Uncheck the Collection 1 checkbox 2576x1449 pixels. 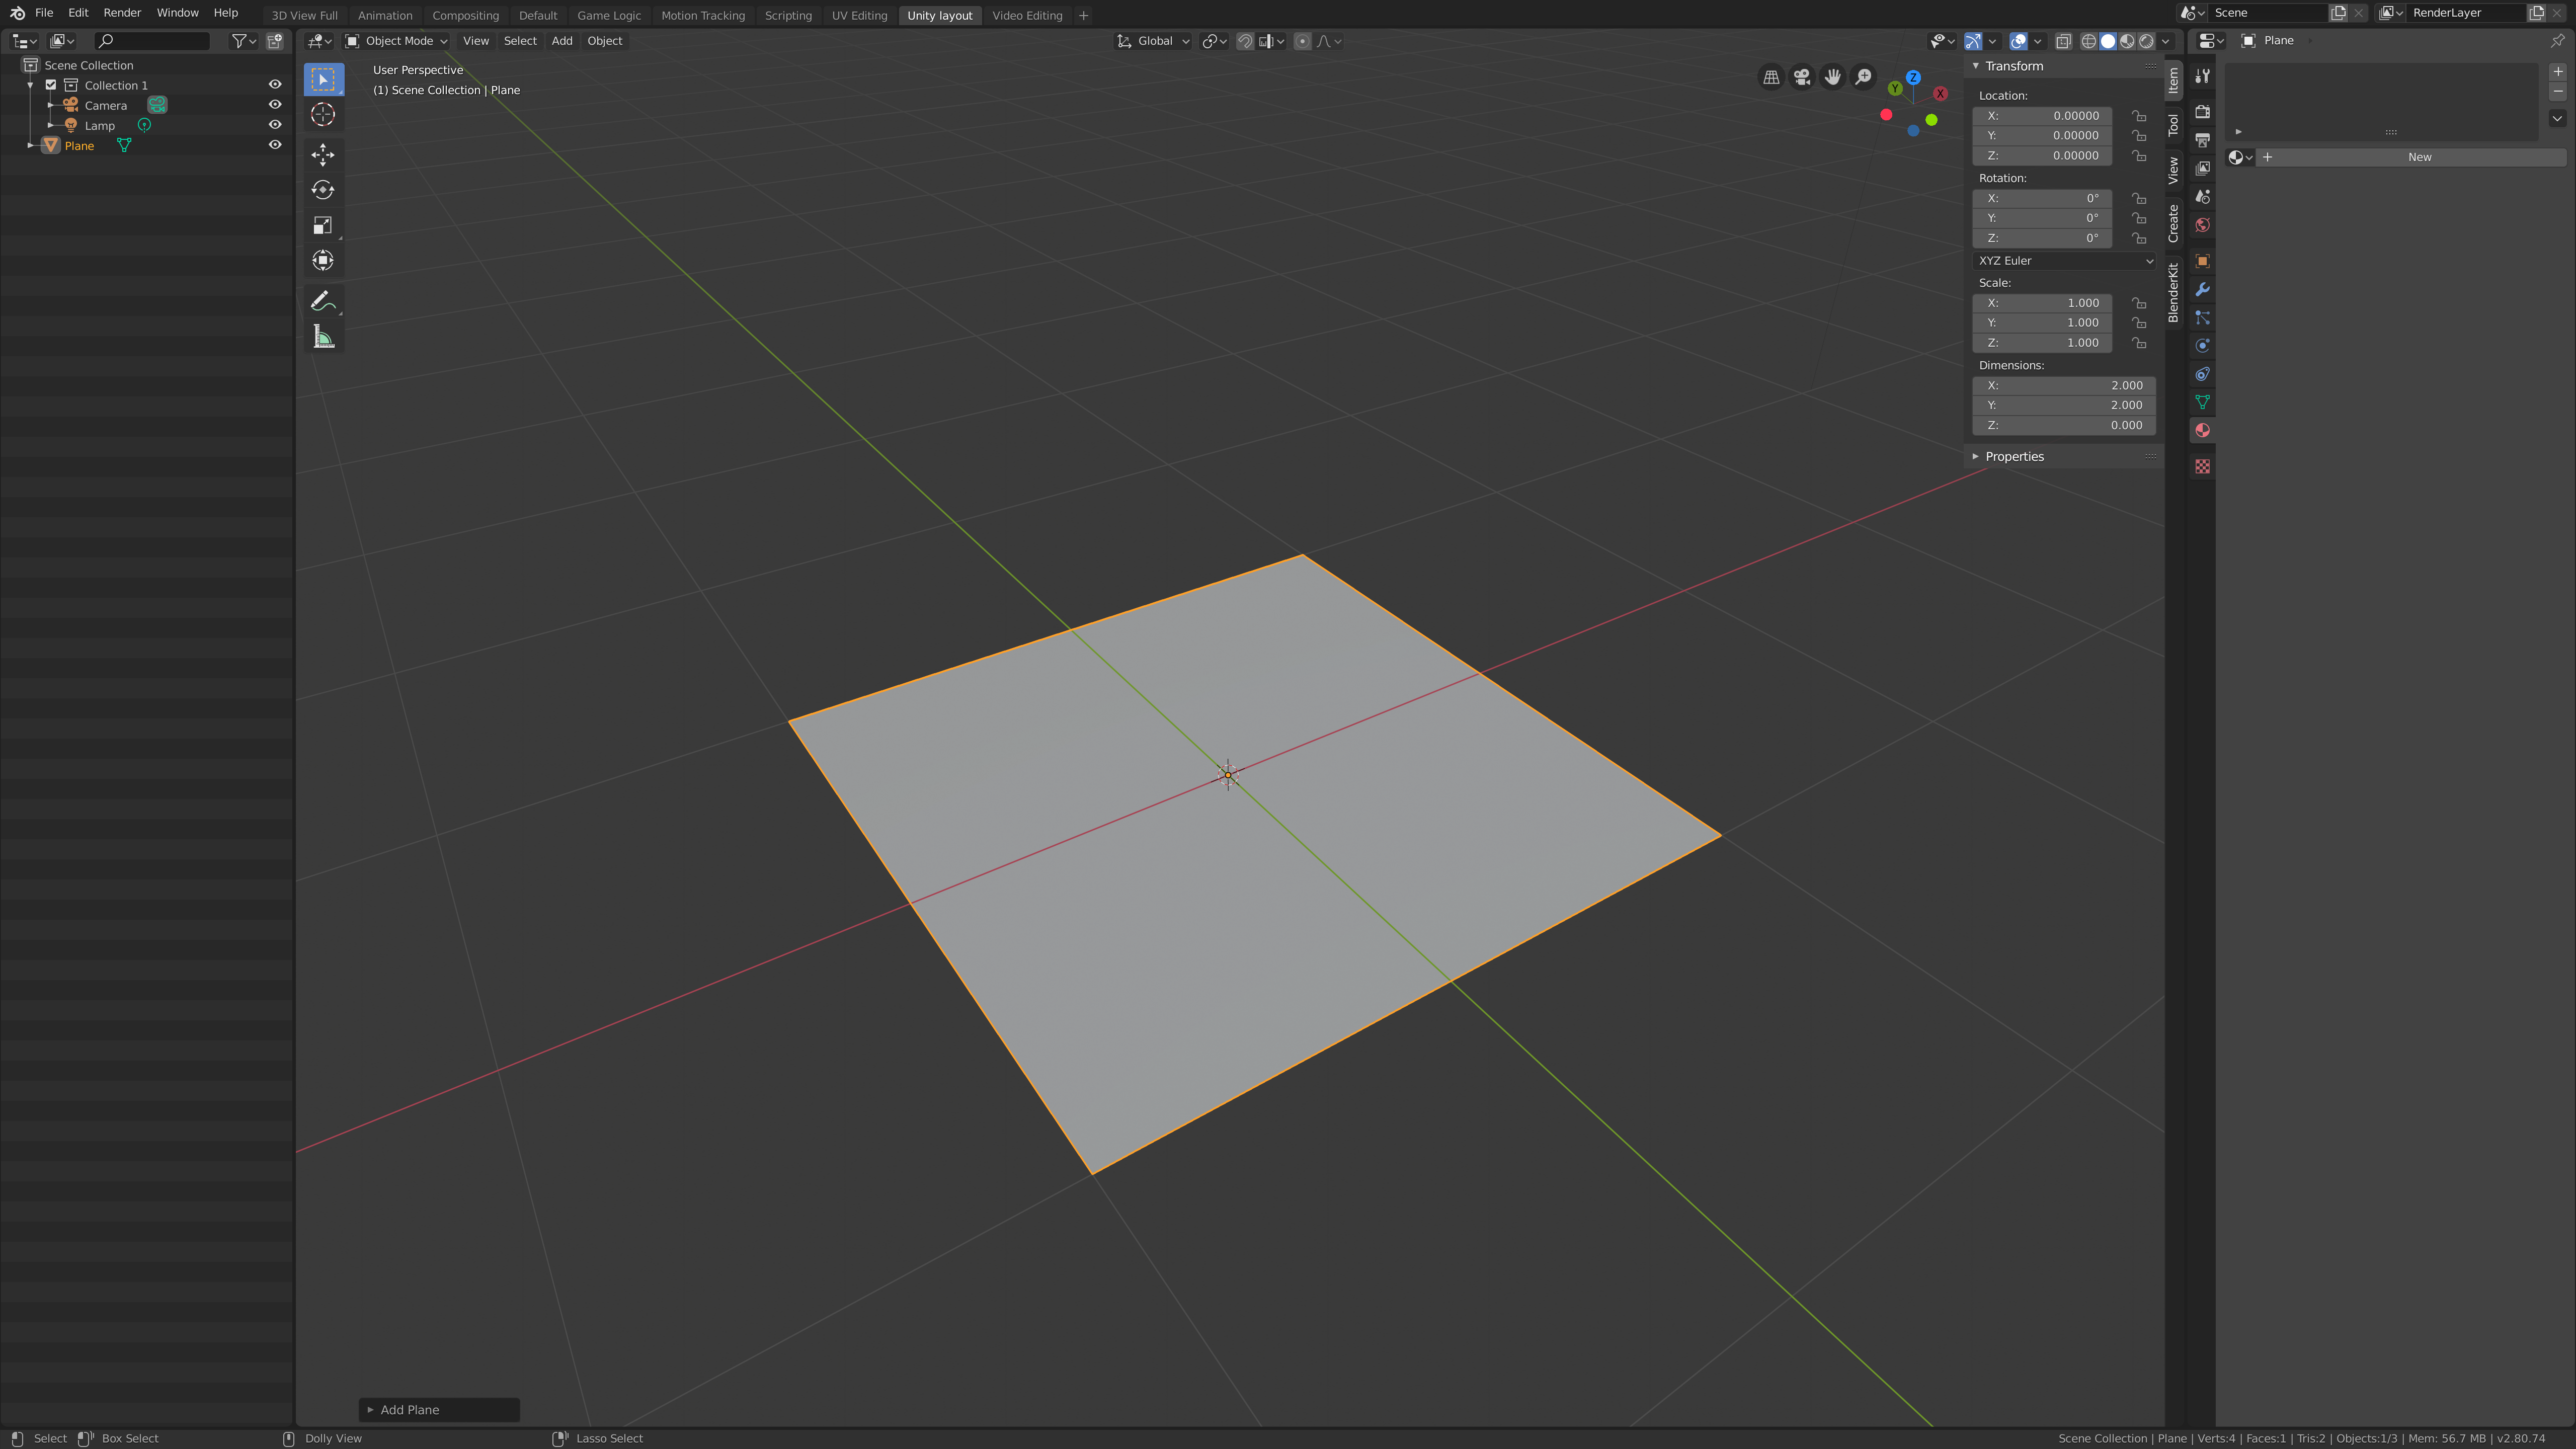coord(51,85)
